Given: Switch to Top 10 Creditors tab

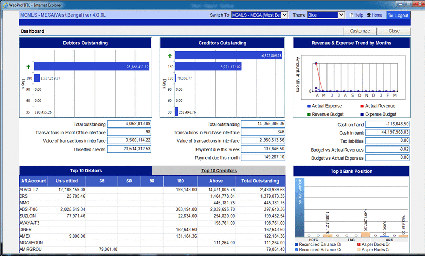Looking at the screenshot, I should point(219,171).
